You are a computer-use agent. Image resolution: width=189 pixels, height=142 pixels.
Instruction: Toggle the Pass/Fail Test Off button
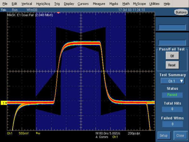pos(172,56)
